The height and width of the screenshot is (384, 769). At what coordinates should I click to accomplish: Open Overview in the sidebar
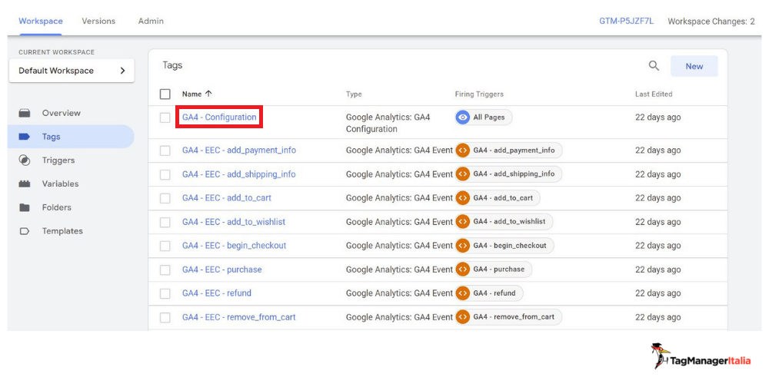click(x=62, y=113)
